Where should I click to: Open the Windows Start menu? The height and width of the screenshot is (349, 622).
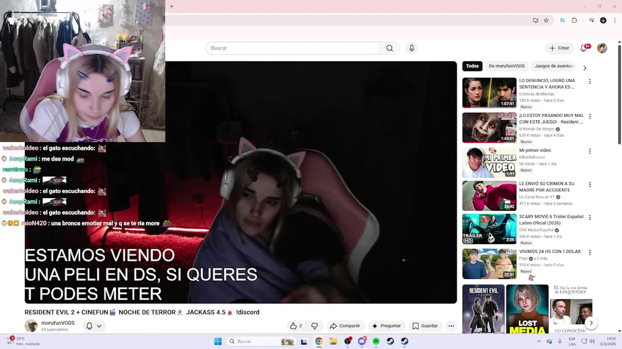[x=218, y=341]
